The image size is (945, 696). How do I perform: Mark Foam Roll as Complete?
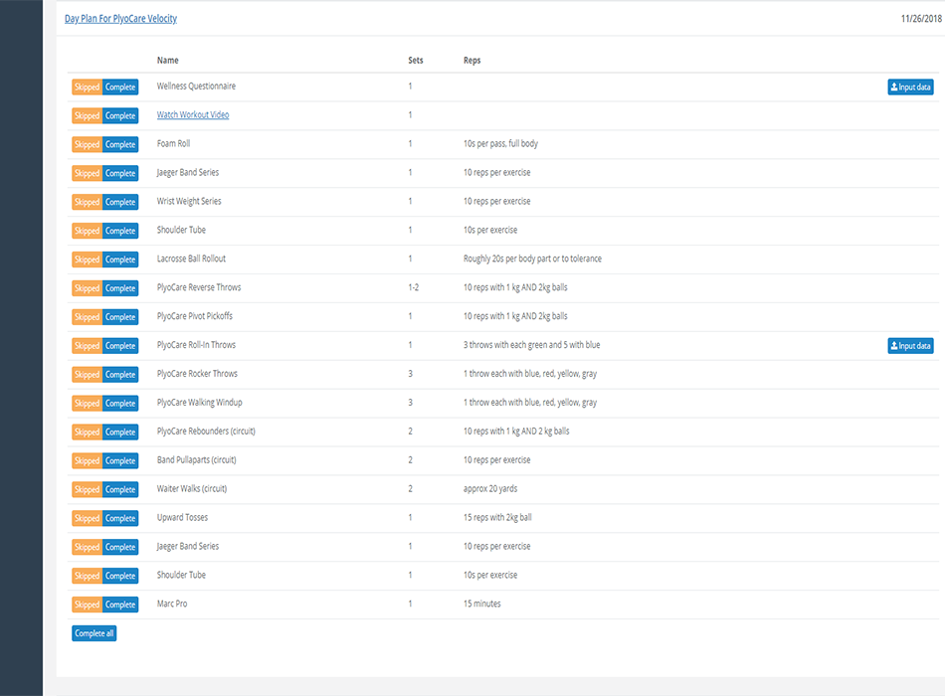(120, 145)
